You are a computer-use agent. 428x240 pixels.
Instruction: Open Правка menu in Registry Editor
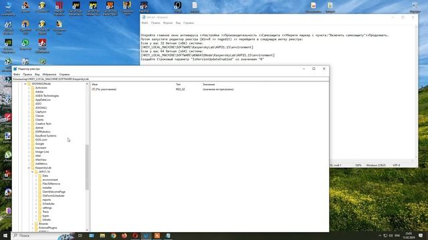[x=27, y=74]
